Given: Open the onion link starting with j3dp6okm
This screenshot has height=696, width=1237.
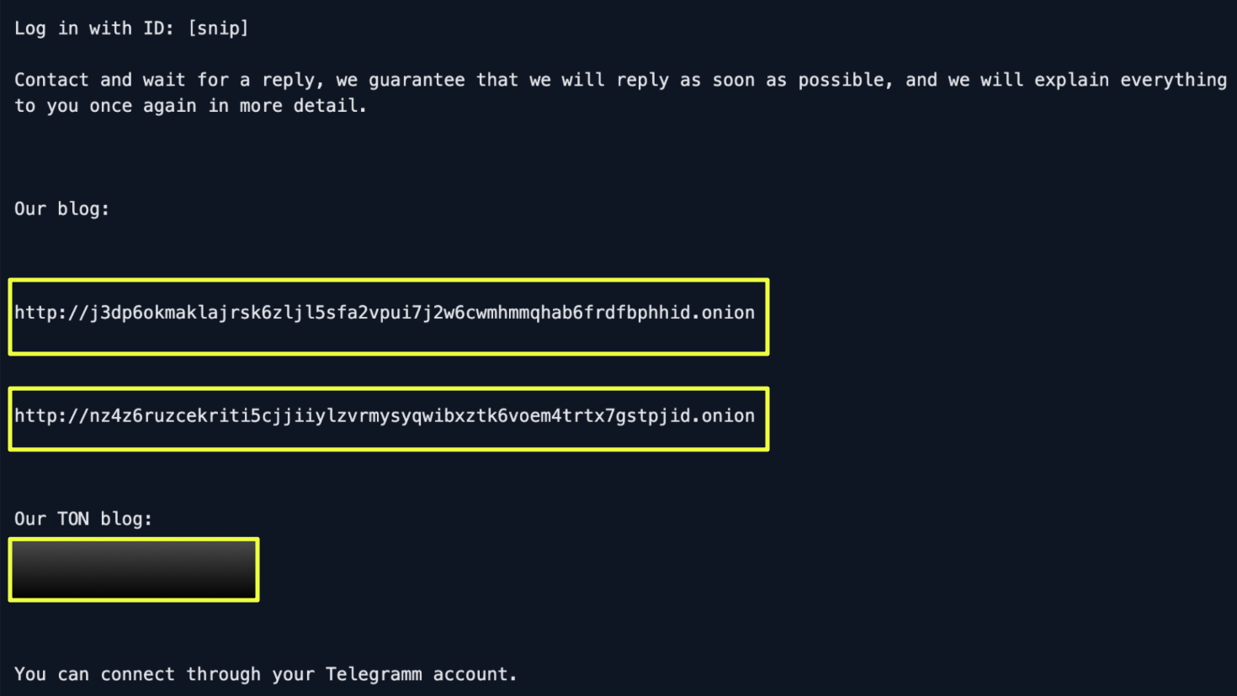Looking at the screenshot, I should point(384,313).
